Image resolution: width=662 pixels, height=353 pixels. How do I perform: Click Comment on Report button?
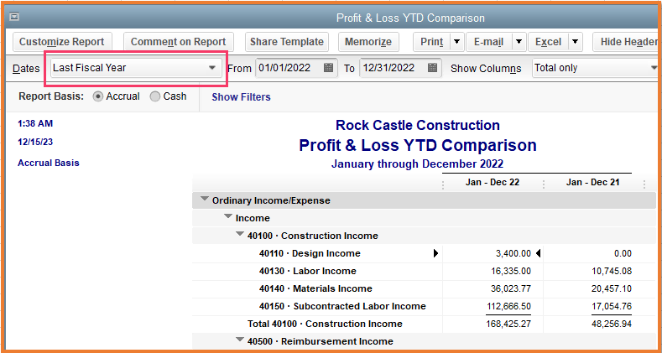pyautogui.click(x=178, y=42)
